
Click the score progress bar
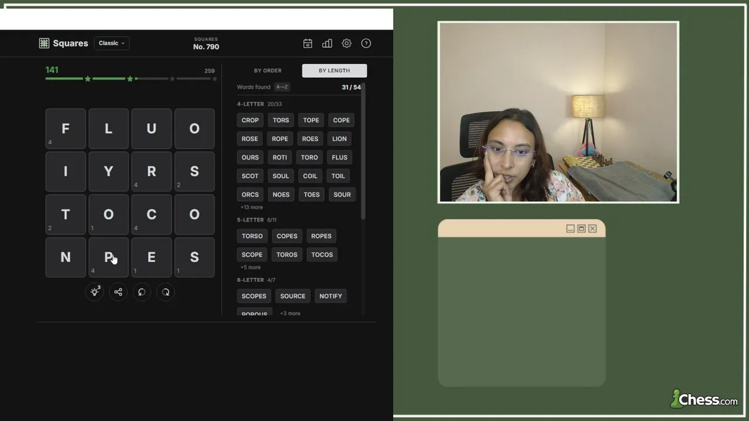pyautogui.click(x=131, y=78)
